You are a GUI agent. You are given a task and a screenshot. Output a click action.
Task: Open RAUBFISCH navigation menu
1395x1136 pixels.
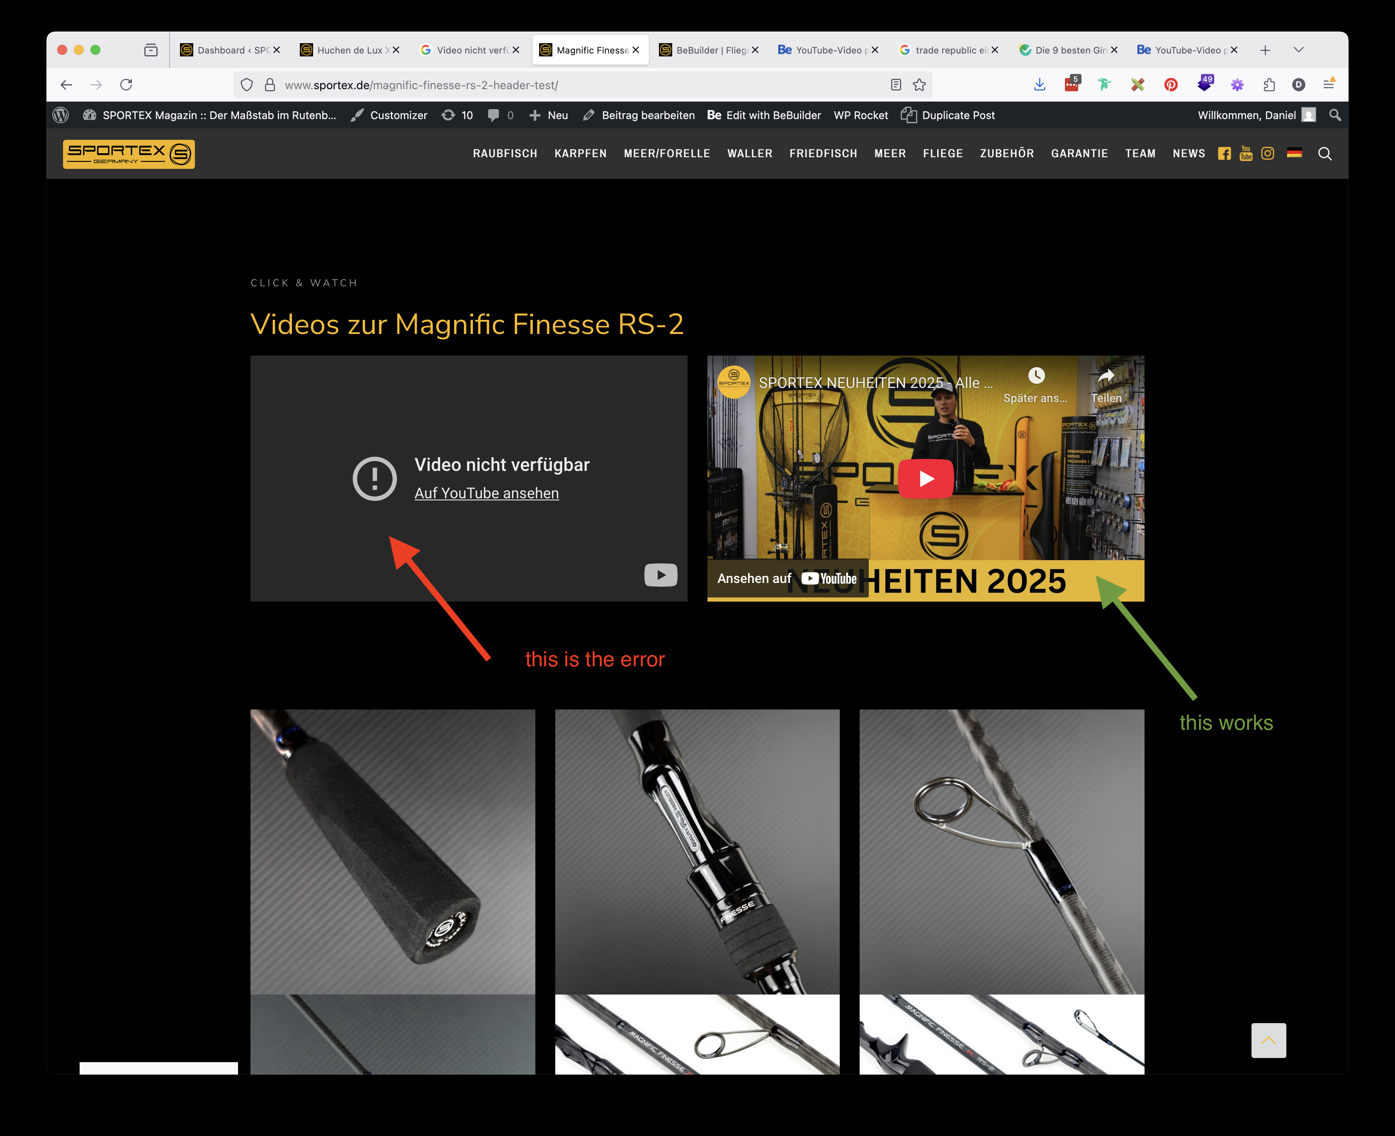coord(505,154)
